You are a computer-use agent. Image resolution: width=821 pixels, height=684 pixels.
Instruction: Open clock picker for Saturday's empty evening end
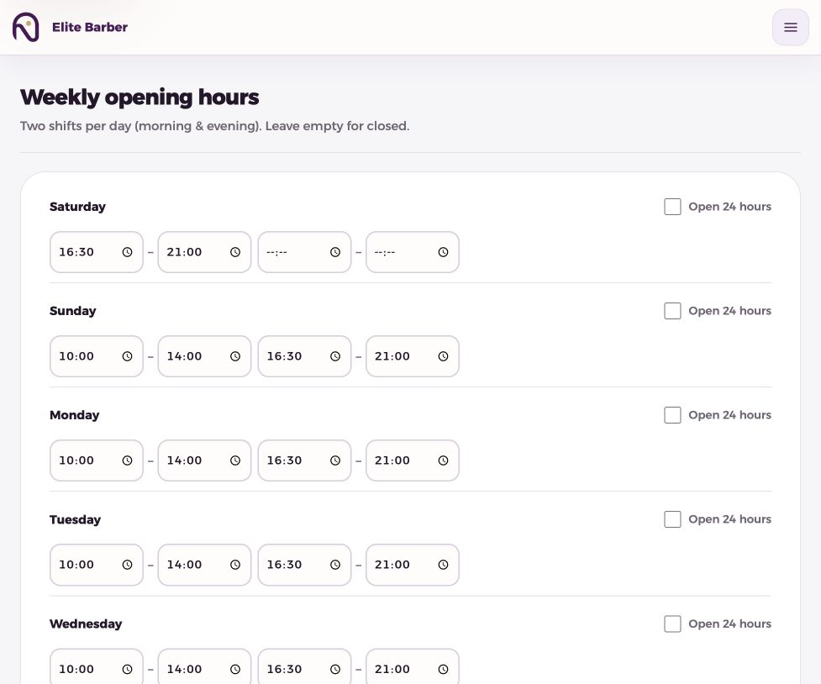[x=443, y=252]
